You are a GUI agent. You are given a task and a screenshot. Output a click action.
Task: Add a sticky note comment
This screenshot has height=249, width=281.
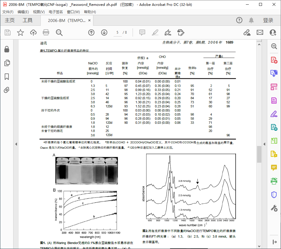(x=142, y=32)
